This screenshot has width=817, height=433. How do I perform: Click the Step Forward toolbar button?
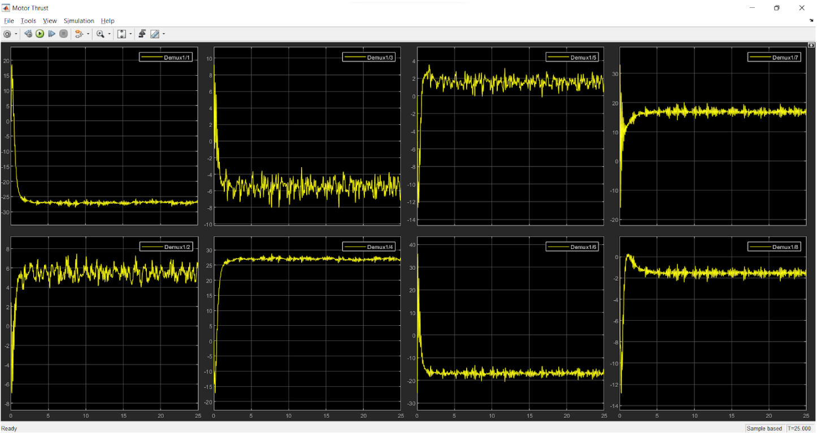coord(52,34)
